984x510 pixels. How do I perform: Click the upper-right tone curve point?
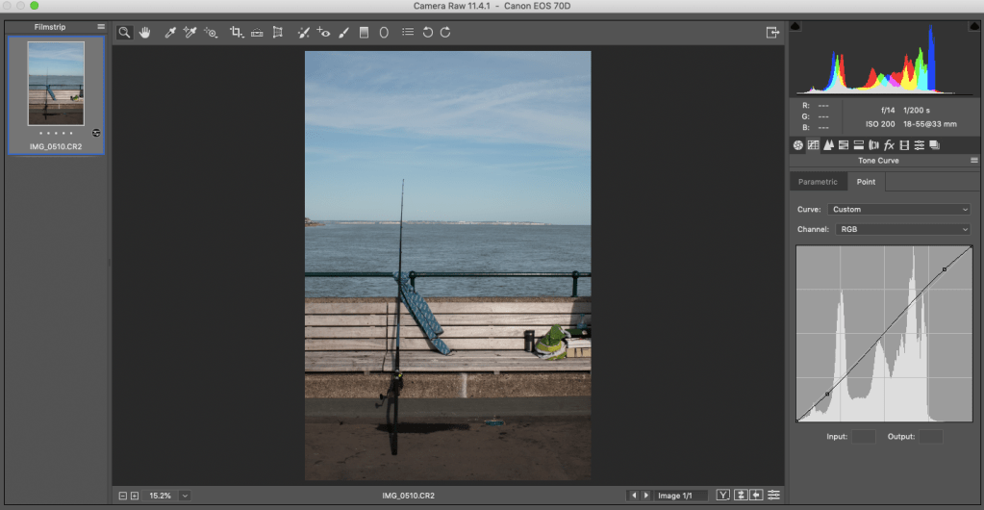pos(945,269)
